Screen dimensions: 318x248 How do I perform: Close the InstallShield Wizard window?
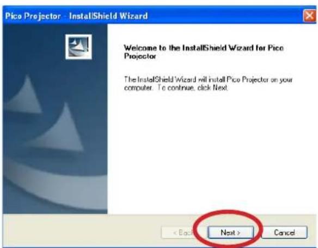click(x=309, y=16)
